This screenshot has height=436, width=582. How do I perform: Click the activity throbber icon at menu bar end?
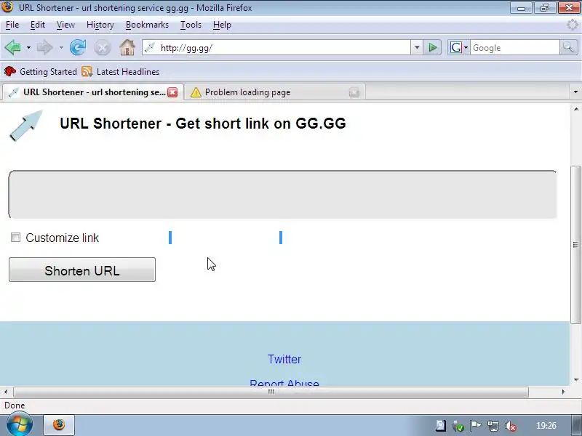pyautogui.click(x=573, y=25)
